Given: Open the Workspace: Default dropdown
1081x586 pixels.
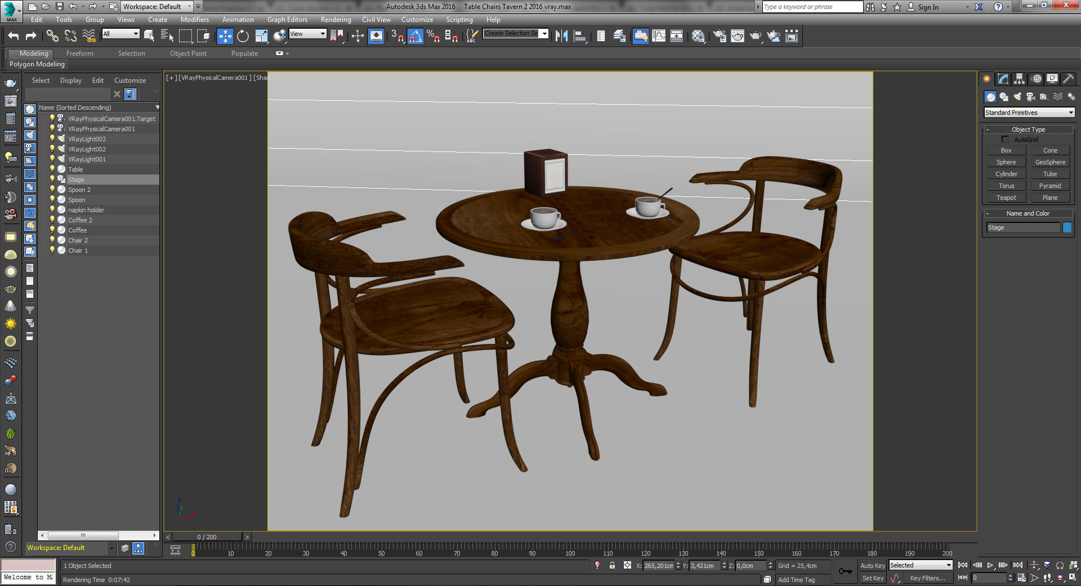Looking at the screenshot, I should [157, 7].
